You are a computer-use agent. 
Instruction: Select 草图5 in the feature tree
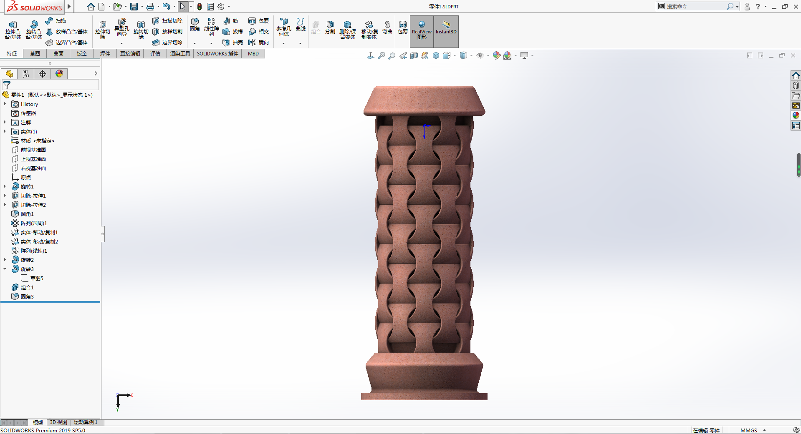pyautogui.click(x=32, y=278)
